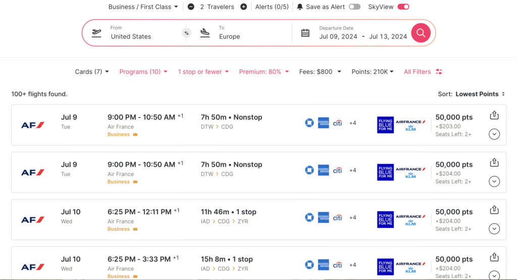The height and width of the screenshot is (280, 517).
Task: Open Alerts (0/5)
Action: pos(272,7)
